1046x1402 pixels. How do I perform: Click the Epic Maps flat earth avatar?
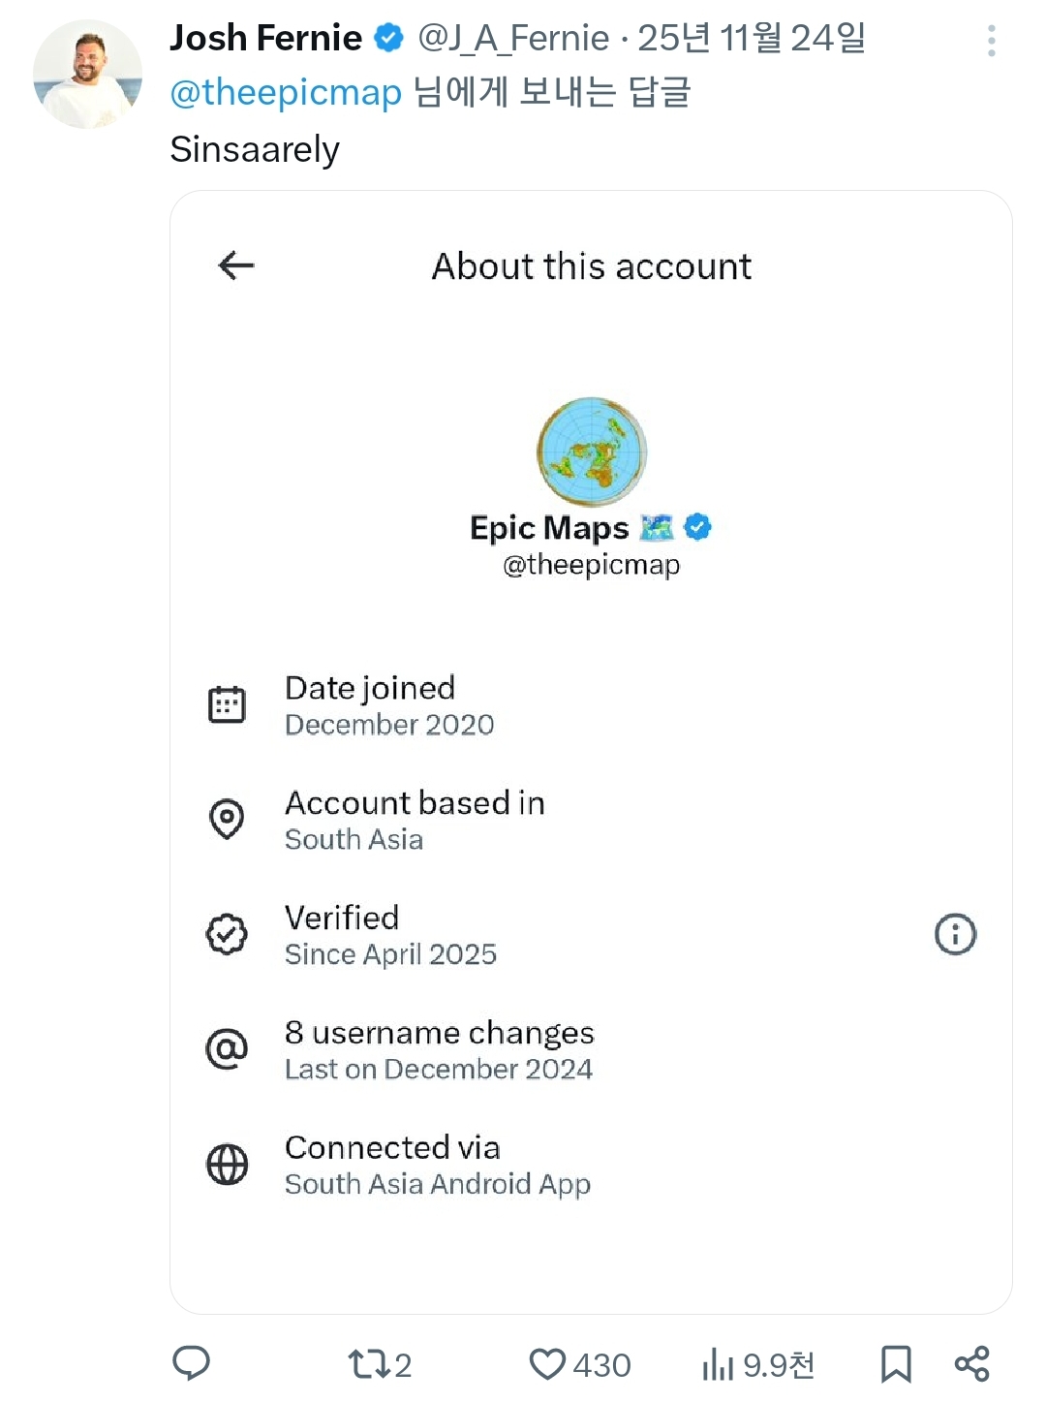(x=592, y=452)
